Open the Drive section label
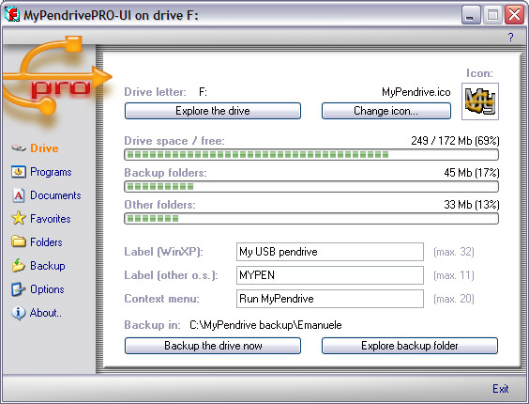529x404 pixels. pos(44,148)
